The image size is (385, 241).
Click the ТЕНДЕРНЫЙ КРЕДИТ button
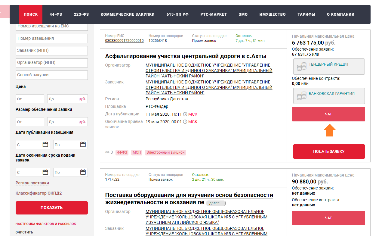coord(328,67)
